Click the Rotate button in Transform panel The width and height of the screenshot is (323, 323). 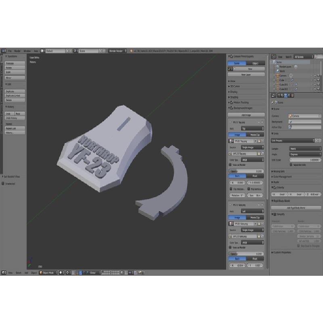[15, 67]
